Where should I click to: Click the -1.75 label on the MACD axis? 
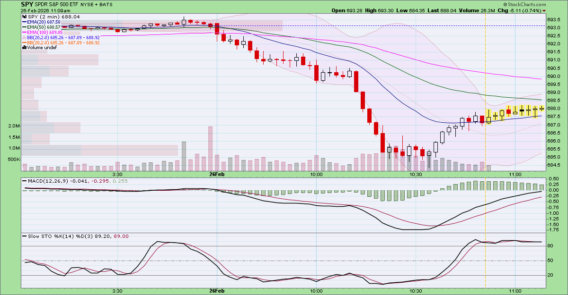552,230
